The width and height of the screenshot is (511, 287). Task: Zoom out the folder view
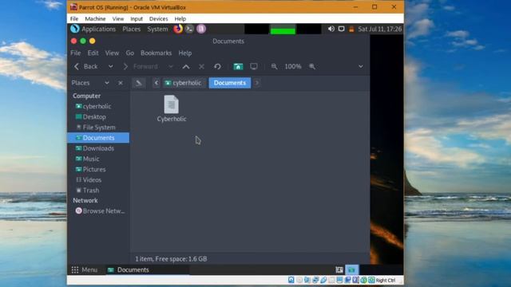coord(274,67)
